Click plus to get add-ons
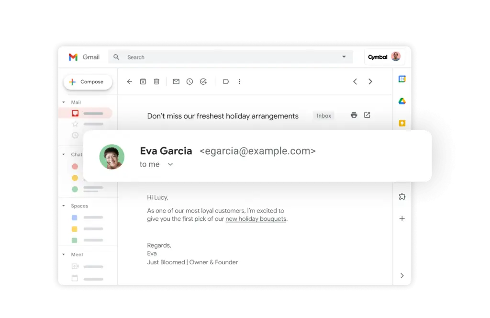This screenshot has width=490, height=318. (402, 218)
